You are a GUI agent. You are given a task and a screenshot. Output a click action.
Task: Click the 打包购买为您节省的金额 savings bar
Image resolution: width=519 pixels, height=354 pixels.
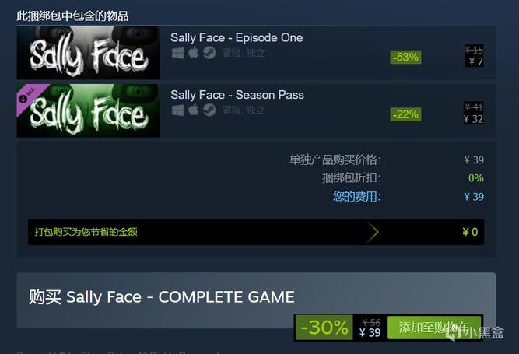coord(256,232)
